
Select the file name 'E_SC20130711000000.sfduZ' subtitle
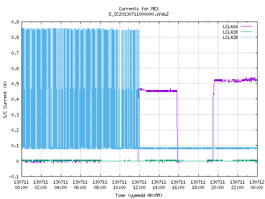[x=139, y=14]
